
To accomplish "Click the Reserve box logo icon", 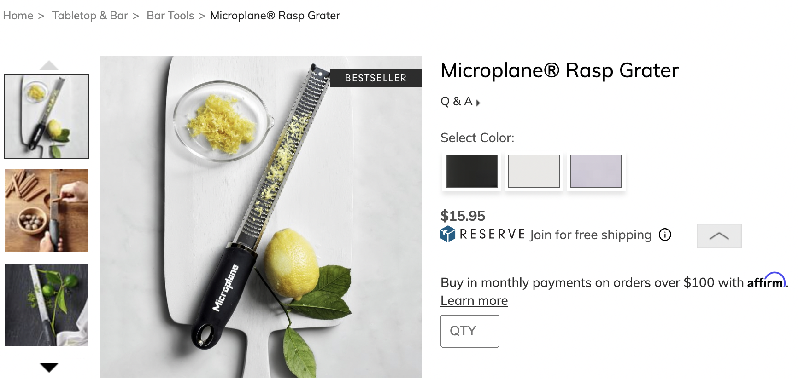I will [447, 234].
